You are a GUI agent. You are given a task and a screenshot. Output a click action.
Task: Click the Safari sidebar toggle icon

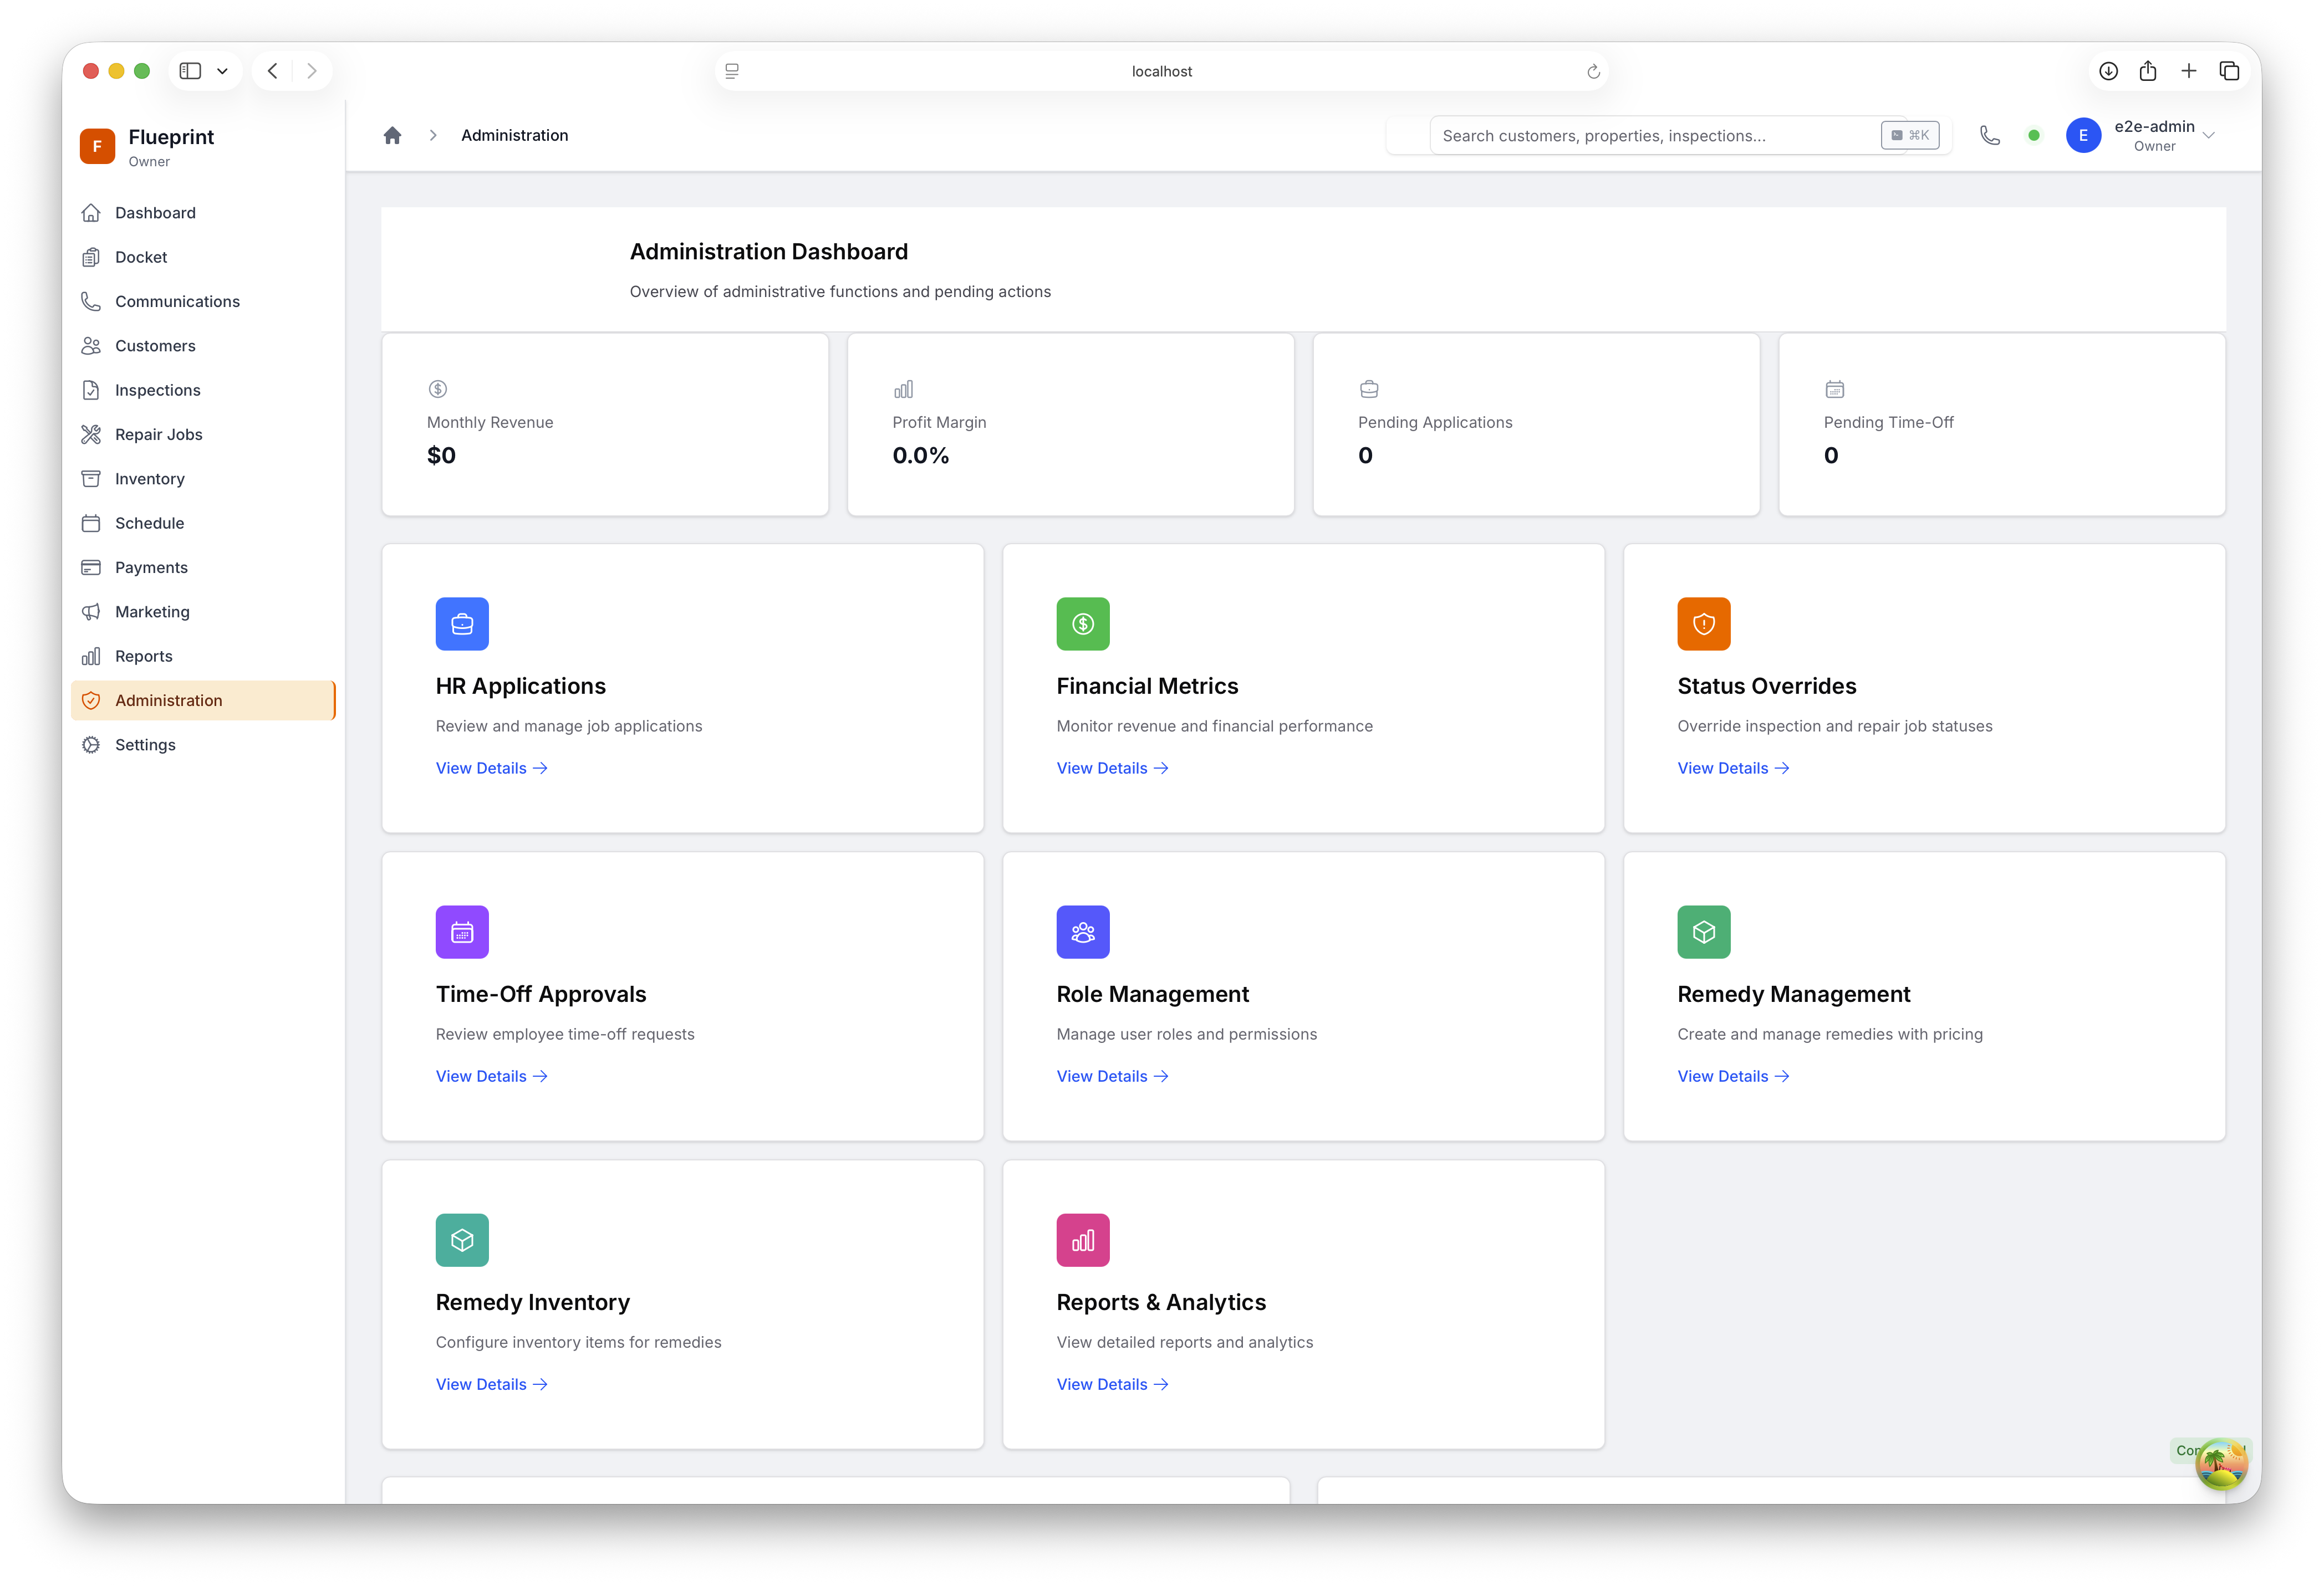click(x=190, y=71)
